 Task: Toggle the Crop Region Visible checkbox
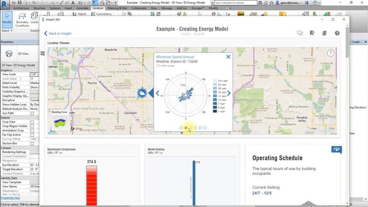(x=32, y=126)
